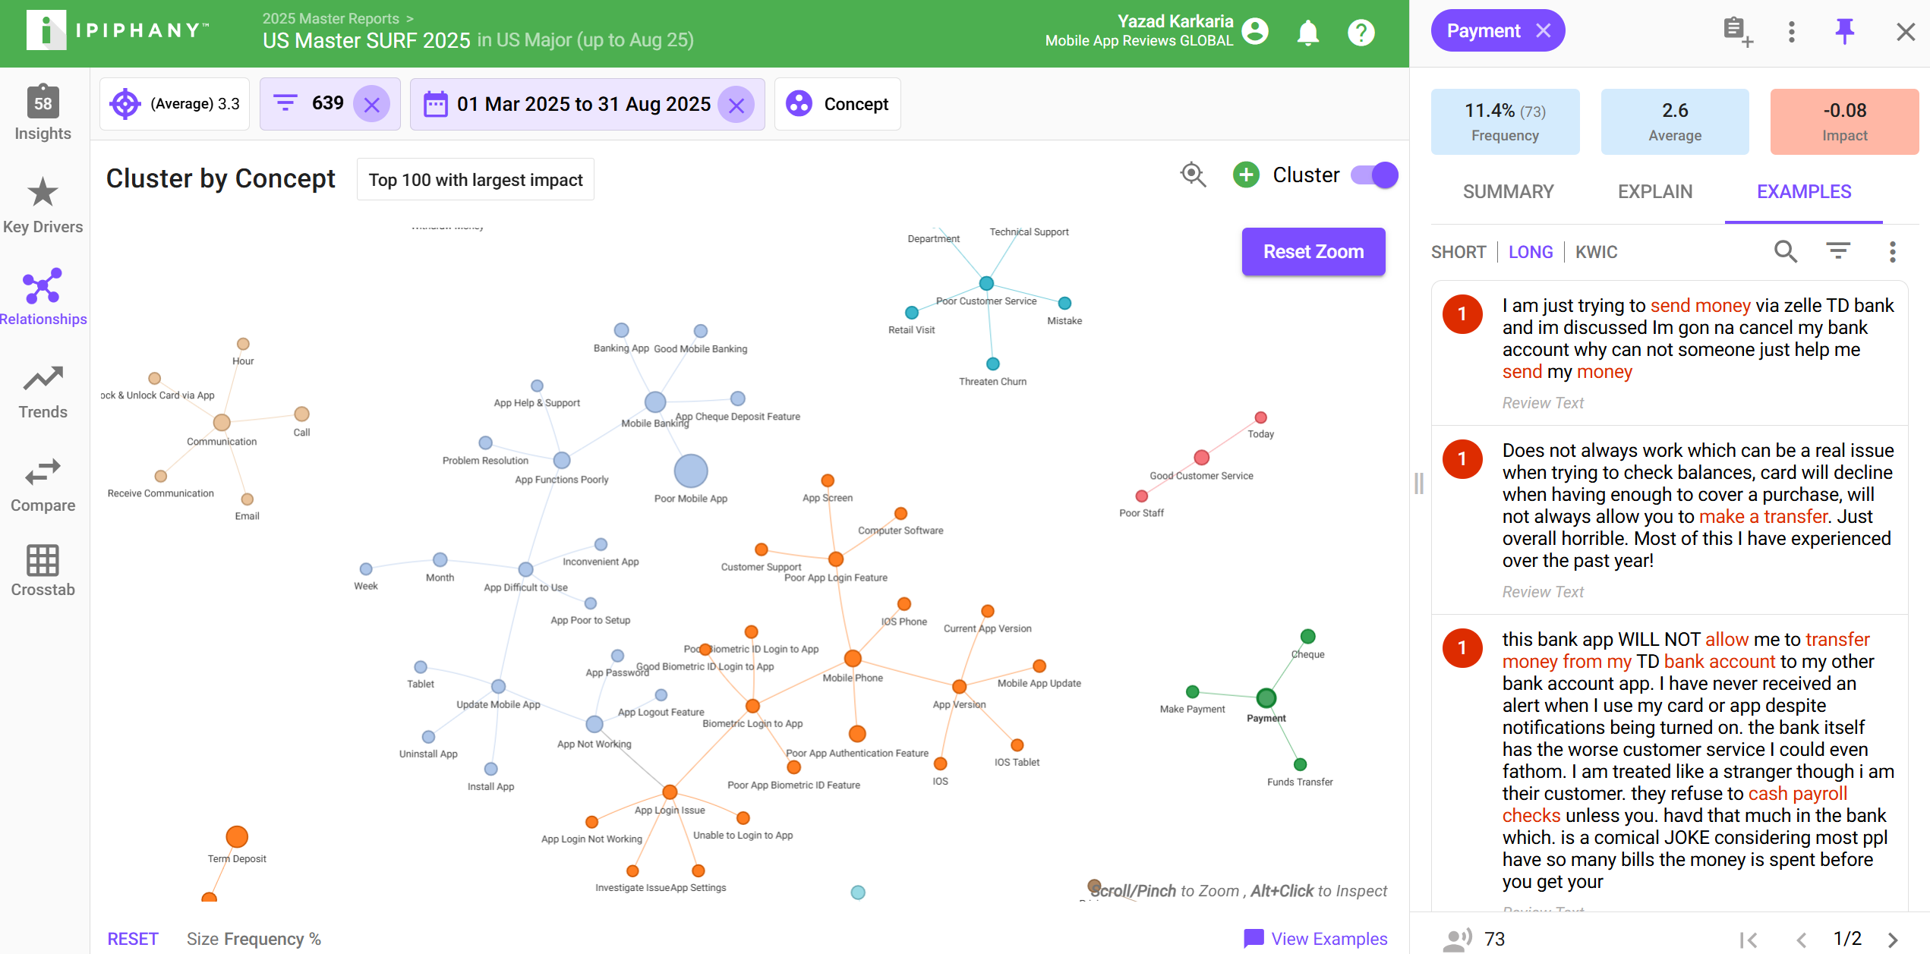Select the SHORT example length option

pyautogui.click(x=1458, y=252)
